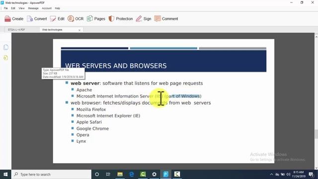Select the Sign tool
Screen dimensions: 318x179
point(144,19)
